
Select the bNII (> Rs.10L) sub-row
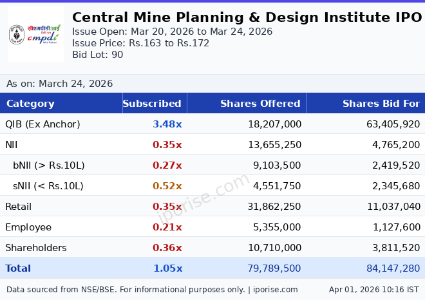[49, 165]
